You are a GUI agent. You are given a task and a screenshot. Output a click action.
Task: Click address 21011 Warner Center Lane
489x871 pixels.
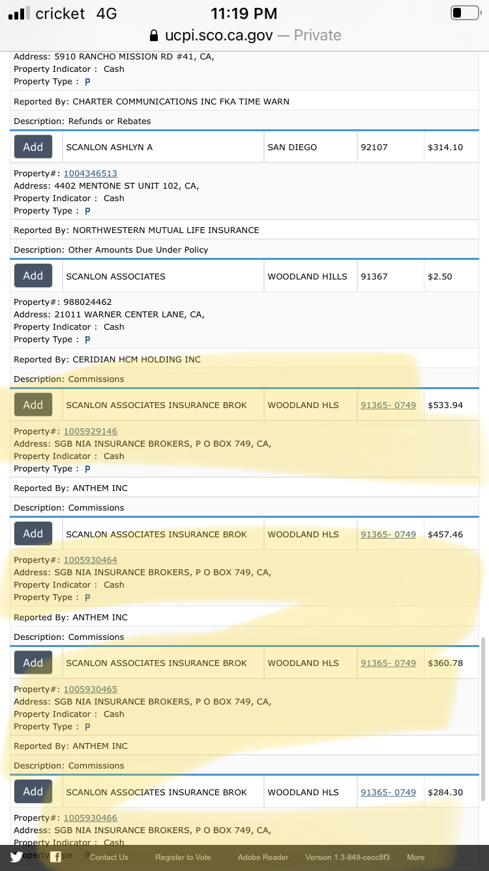[109, 314]
